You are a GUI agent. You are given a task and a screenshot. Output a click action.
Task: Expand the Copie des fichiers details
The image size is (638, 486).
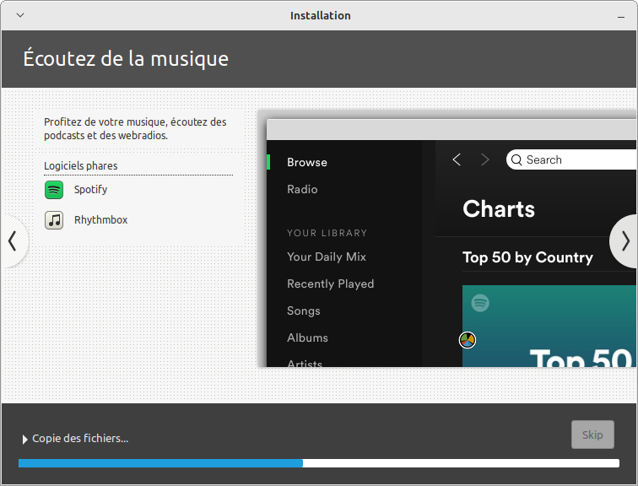[x=24, y=439]
